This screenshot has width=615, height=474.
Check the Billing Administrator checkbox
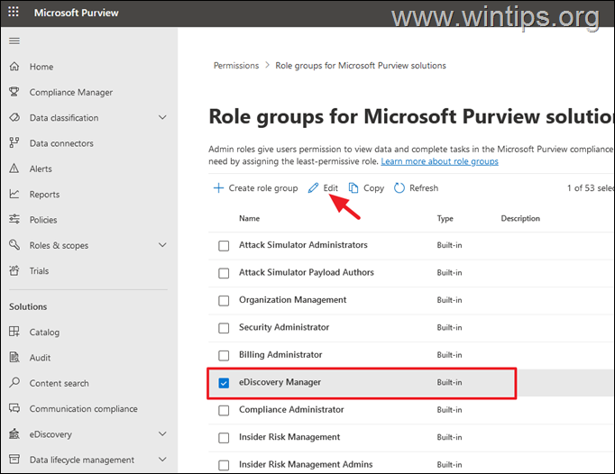point(224,355)
